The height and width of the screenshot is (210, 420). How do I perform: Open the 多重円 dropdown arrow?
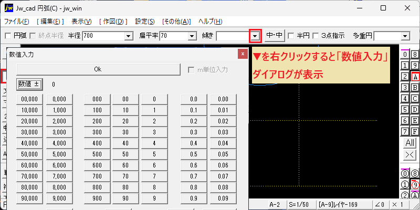tap(405, 36)
